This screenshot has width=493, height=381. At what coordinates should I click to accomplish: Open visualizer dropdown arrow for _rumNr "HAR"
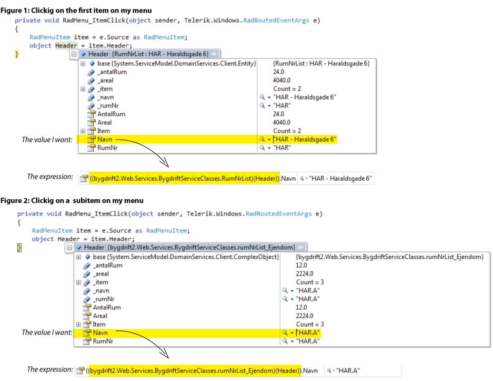269,106
